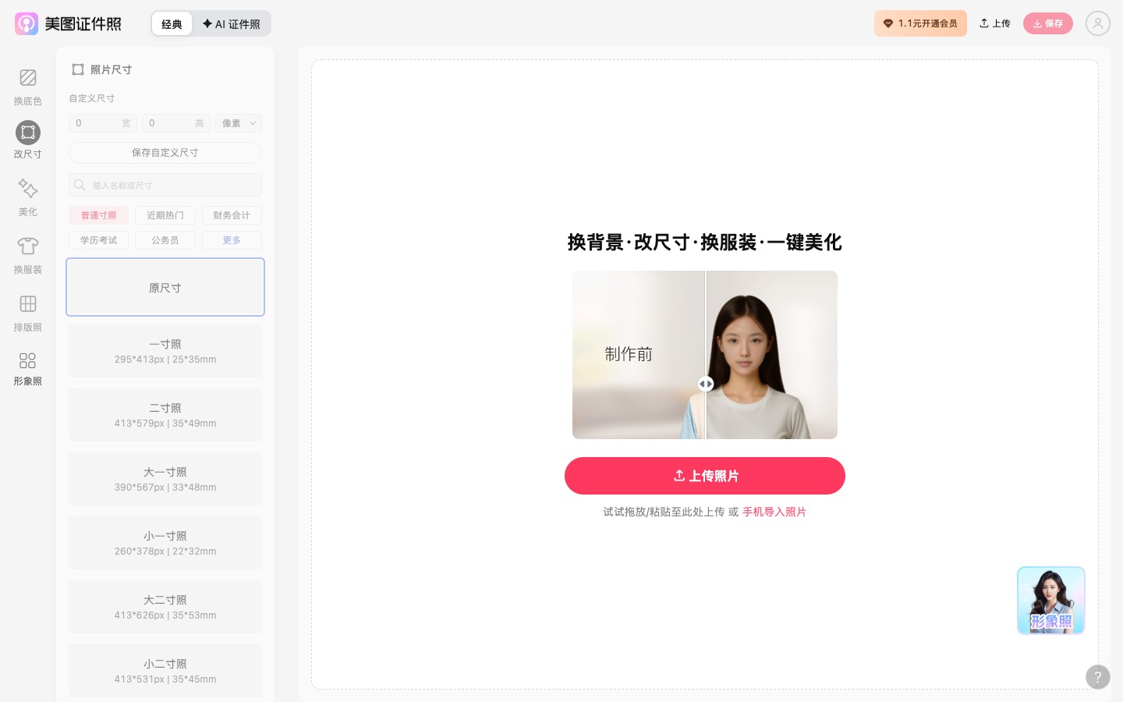
Task: Open the 手机导入照片 link
Action: pyautogui.click(x=774, y=512)
